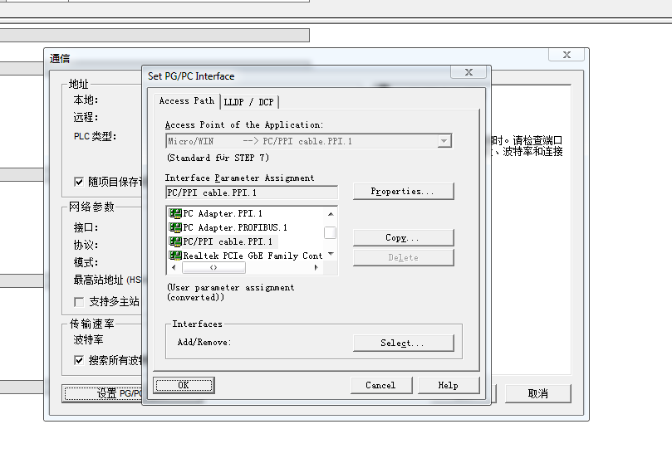Click Select to add or remove interfaces

tap(403, 343)
